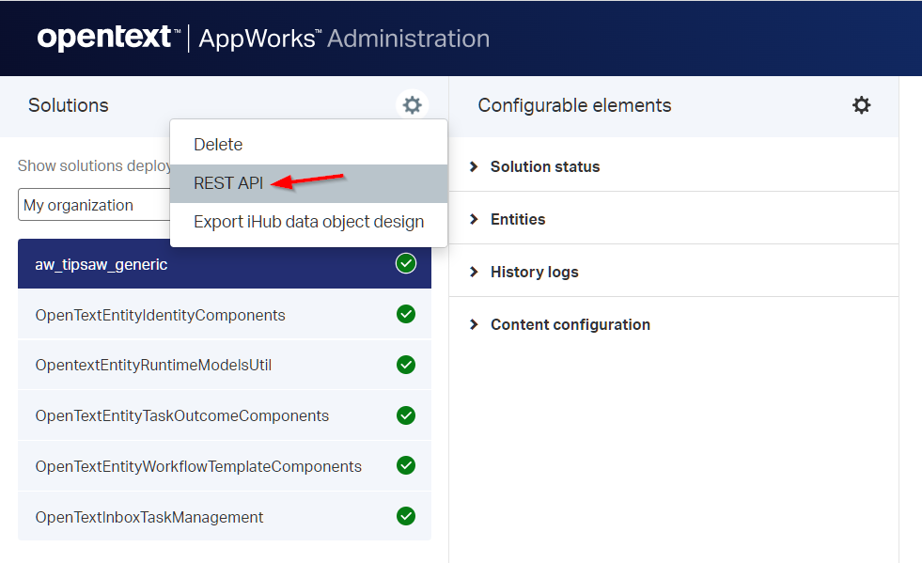922x563 pixels.
Task: Click the OpenText logo in the header
Action: tap(109, 39)
